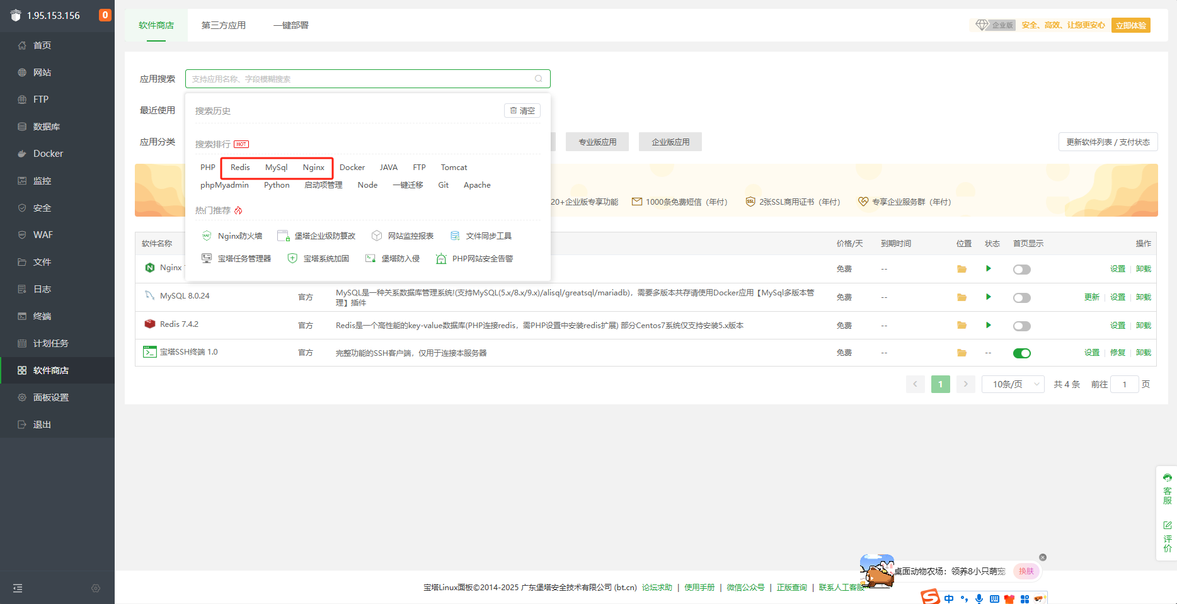The image size is (1177, 604).
Task: Select phpMyadmin in search ranking
Action: pos(224,185)
